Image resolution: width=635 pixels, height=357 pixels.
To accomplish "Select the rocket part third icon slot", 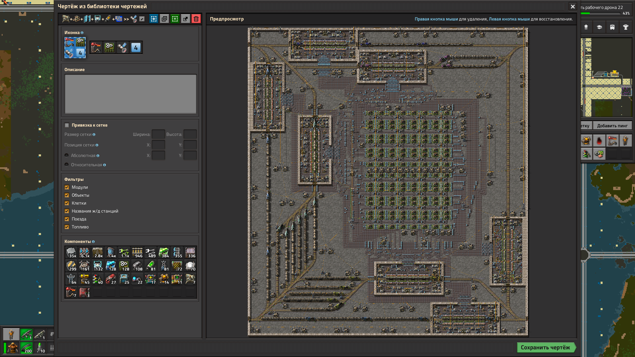I will 123,48.
